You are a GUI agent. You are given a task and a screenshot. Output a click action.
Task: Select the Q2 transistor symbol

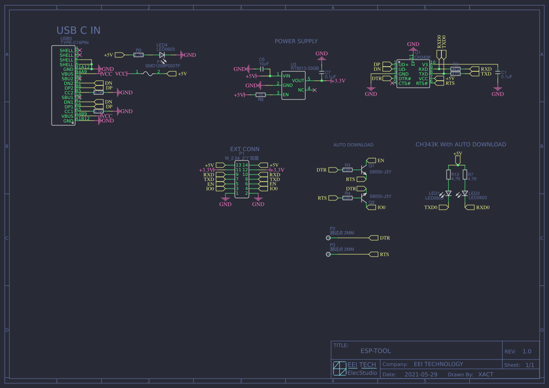tap(363, 198)
